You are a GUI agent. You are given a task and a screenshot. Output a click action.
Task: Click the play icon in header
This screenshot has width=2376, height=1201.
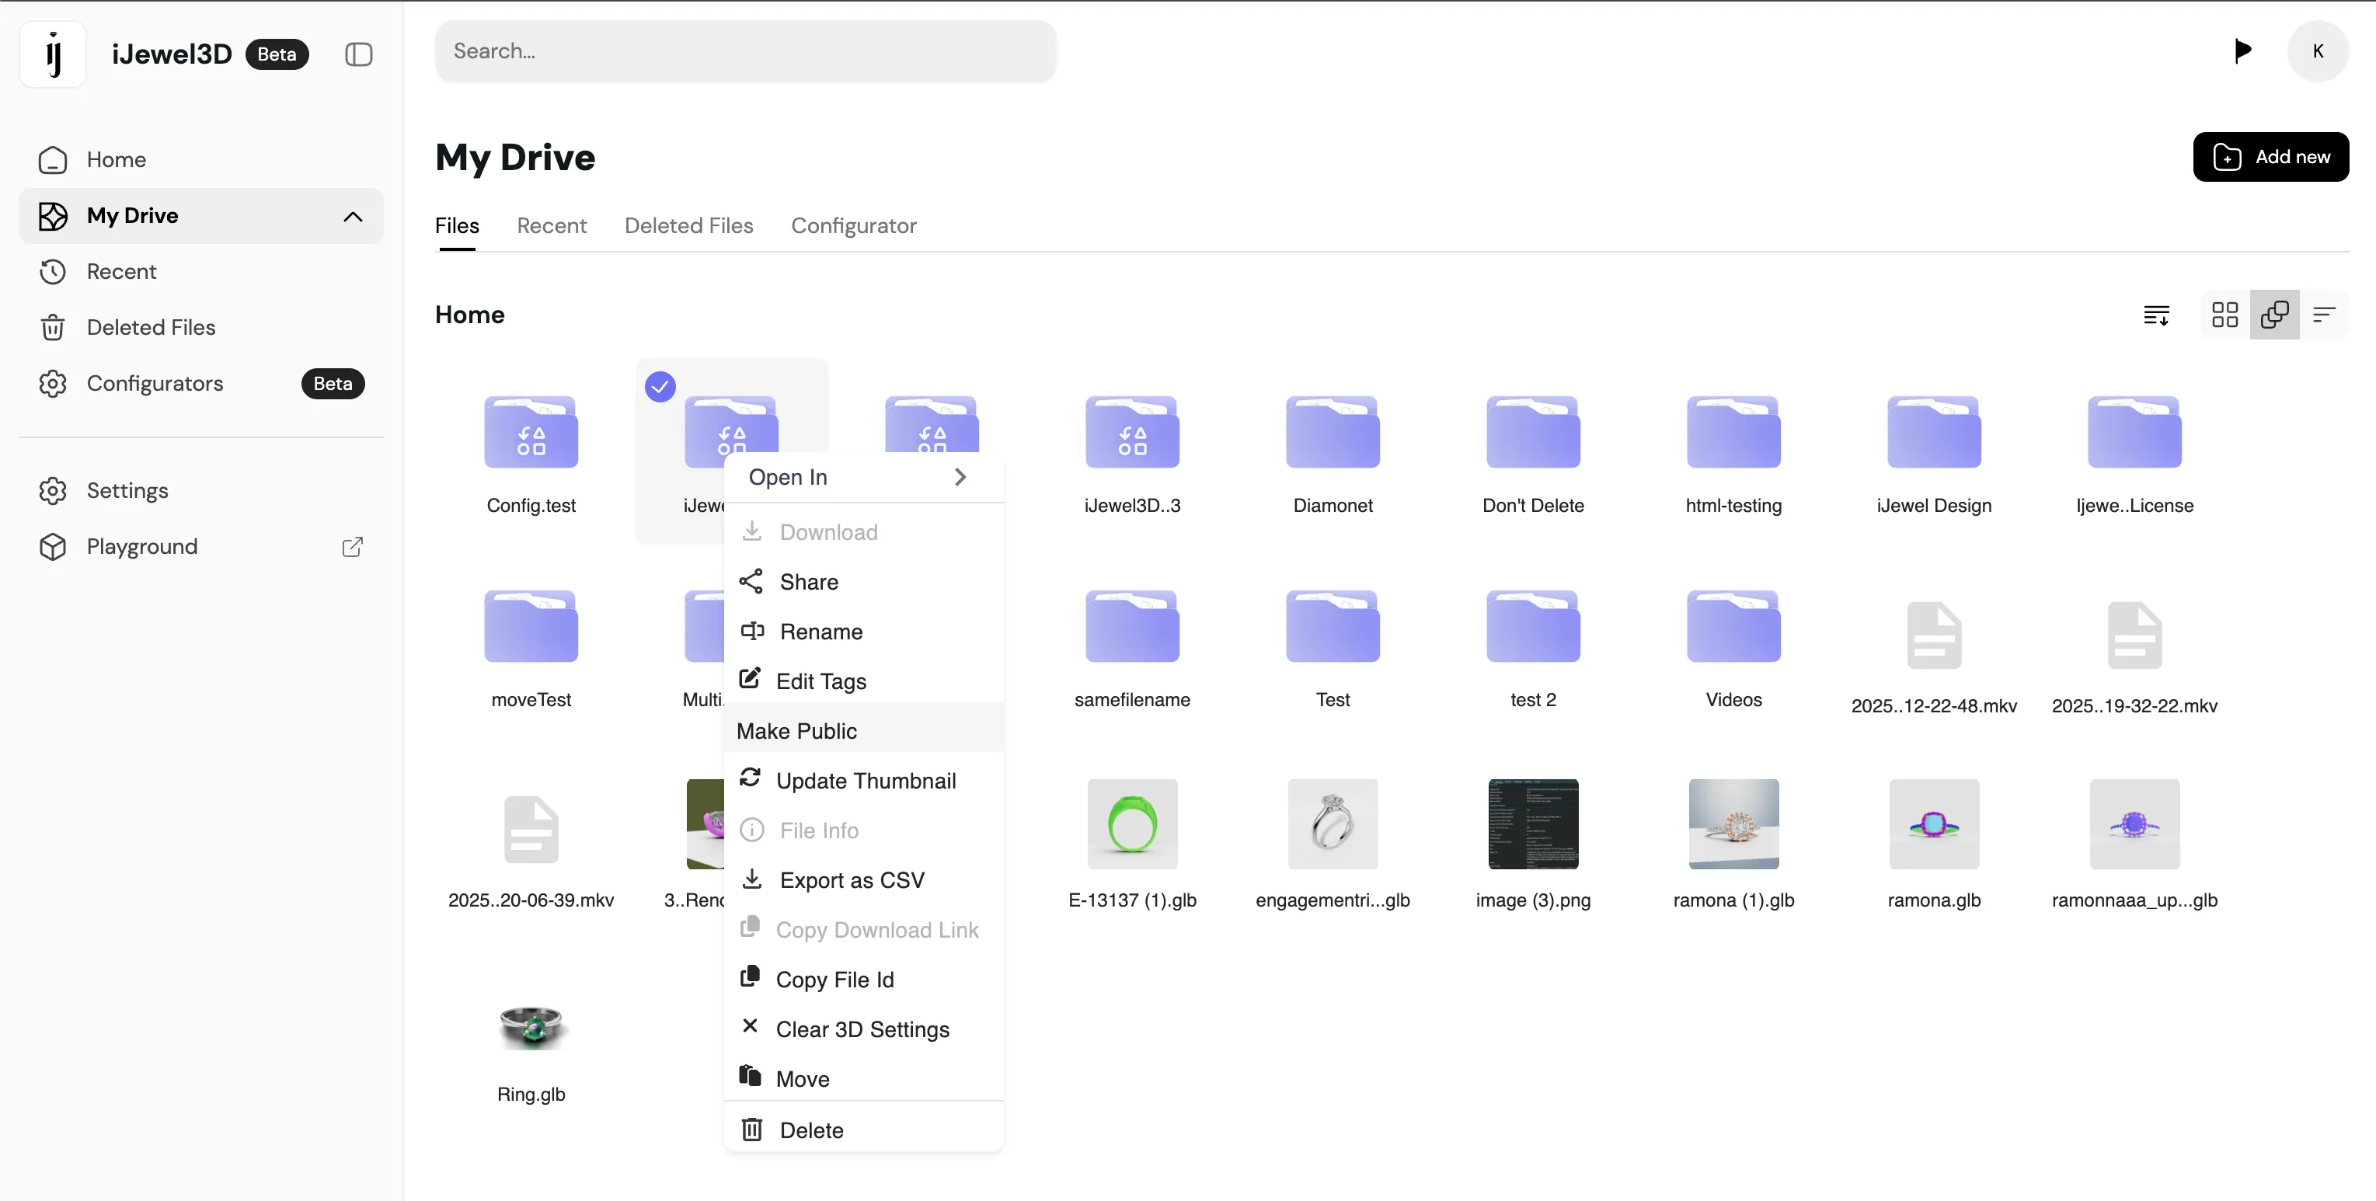pos(2242,50)
